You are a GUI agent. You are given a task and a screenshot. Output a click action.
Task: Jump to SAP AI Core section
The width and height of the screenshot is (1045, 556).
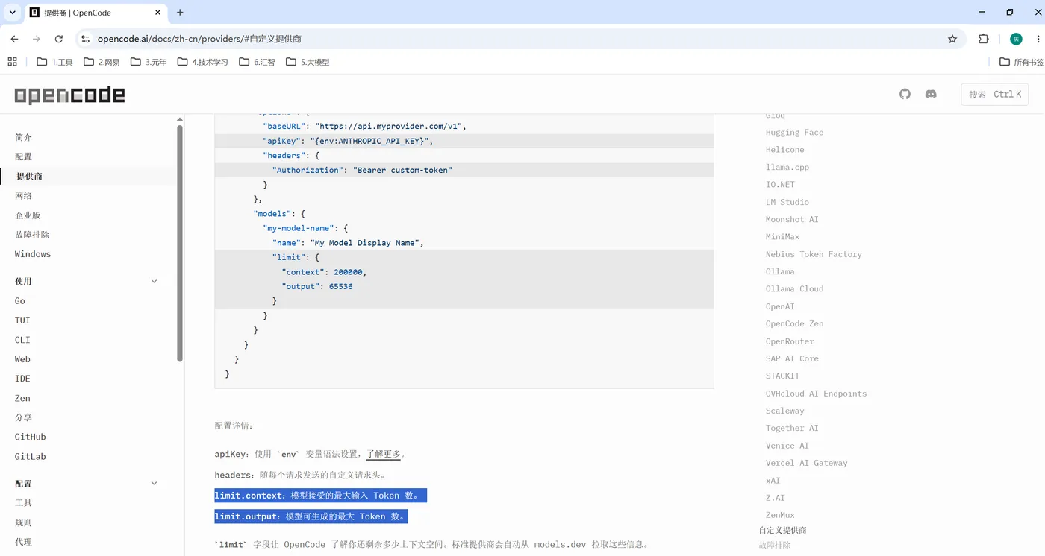792,358
